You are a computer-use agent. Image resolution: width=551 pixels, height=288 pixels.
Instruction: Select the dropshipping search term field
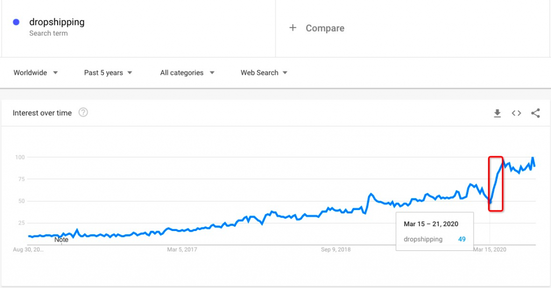tap(138, 27)
